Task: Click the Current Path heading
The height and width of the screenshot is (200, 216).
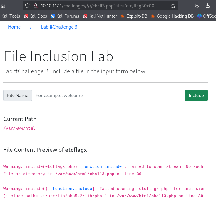Action: click(x=20, y=119)
